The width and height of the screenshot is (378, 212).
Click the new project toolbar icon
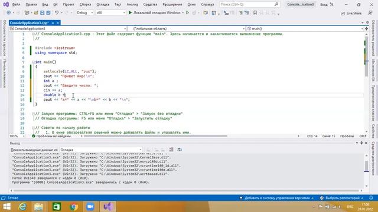click(27, 13)
